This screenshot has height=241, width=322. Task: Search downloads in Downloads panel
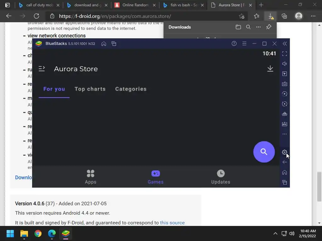click(x=248, y=27)
